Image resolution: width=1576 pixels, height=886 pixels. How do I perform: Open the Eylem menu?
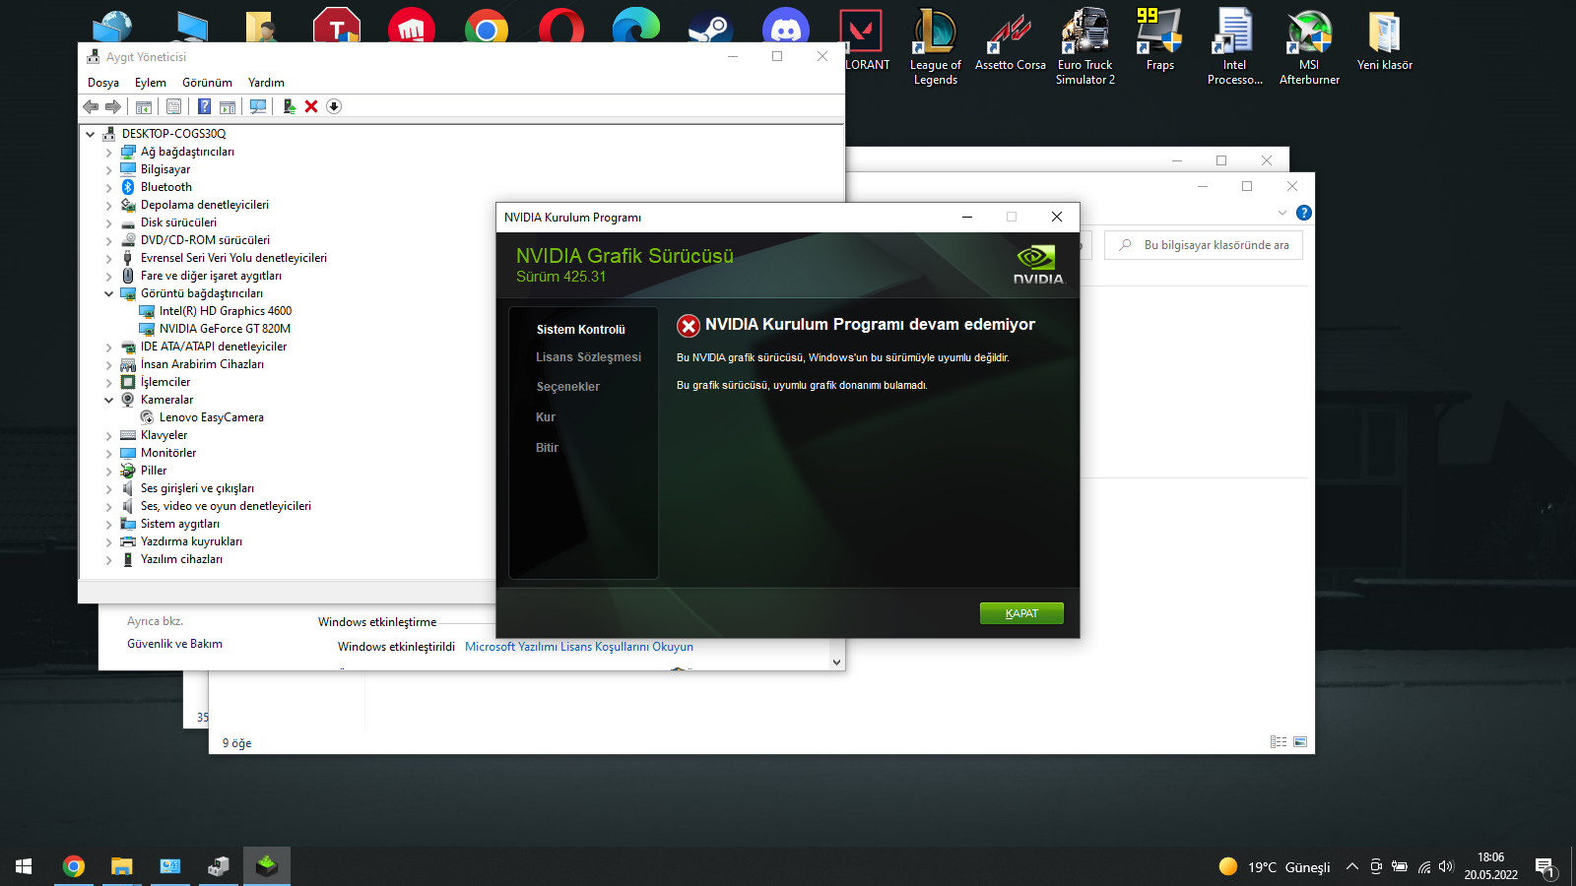tap(151, 83)
